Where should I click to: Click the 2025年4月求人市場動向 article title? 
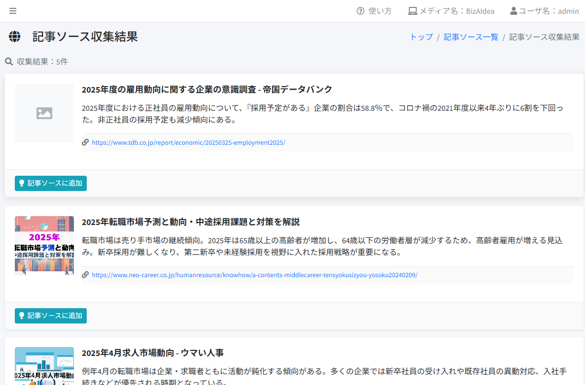pyautogui.click(x=153, y=353)
